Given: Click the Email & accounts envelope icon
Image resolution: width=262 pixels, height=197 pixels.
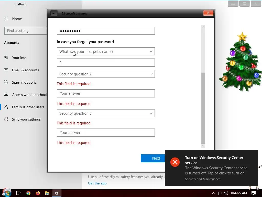Looking at the screenshot, I should pyautogui.click(x=6, y=70).
